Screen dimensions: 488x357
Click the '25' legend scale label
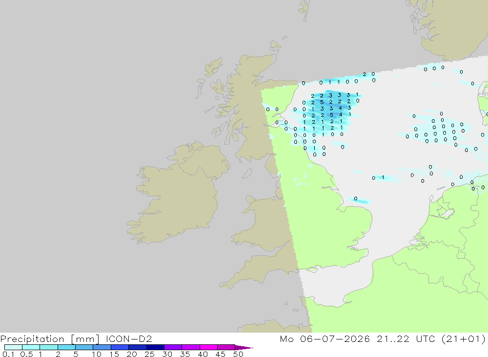[149, 354]
